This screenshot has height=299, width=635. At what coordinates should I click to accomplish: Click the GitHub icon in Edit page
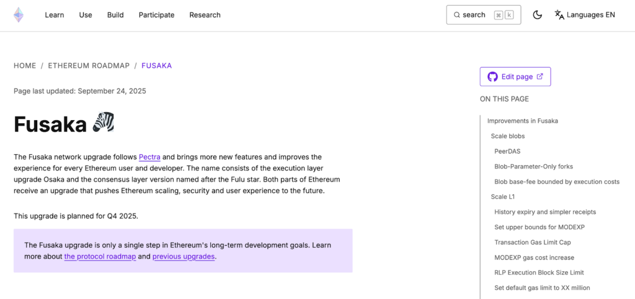tap(492, 77)
